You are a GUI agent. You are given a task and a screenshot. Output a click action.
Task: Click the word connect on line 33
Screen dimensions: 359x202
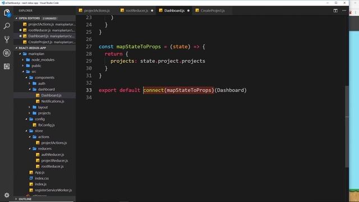154,90
